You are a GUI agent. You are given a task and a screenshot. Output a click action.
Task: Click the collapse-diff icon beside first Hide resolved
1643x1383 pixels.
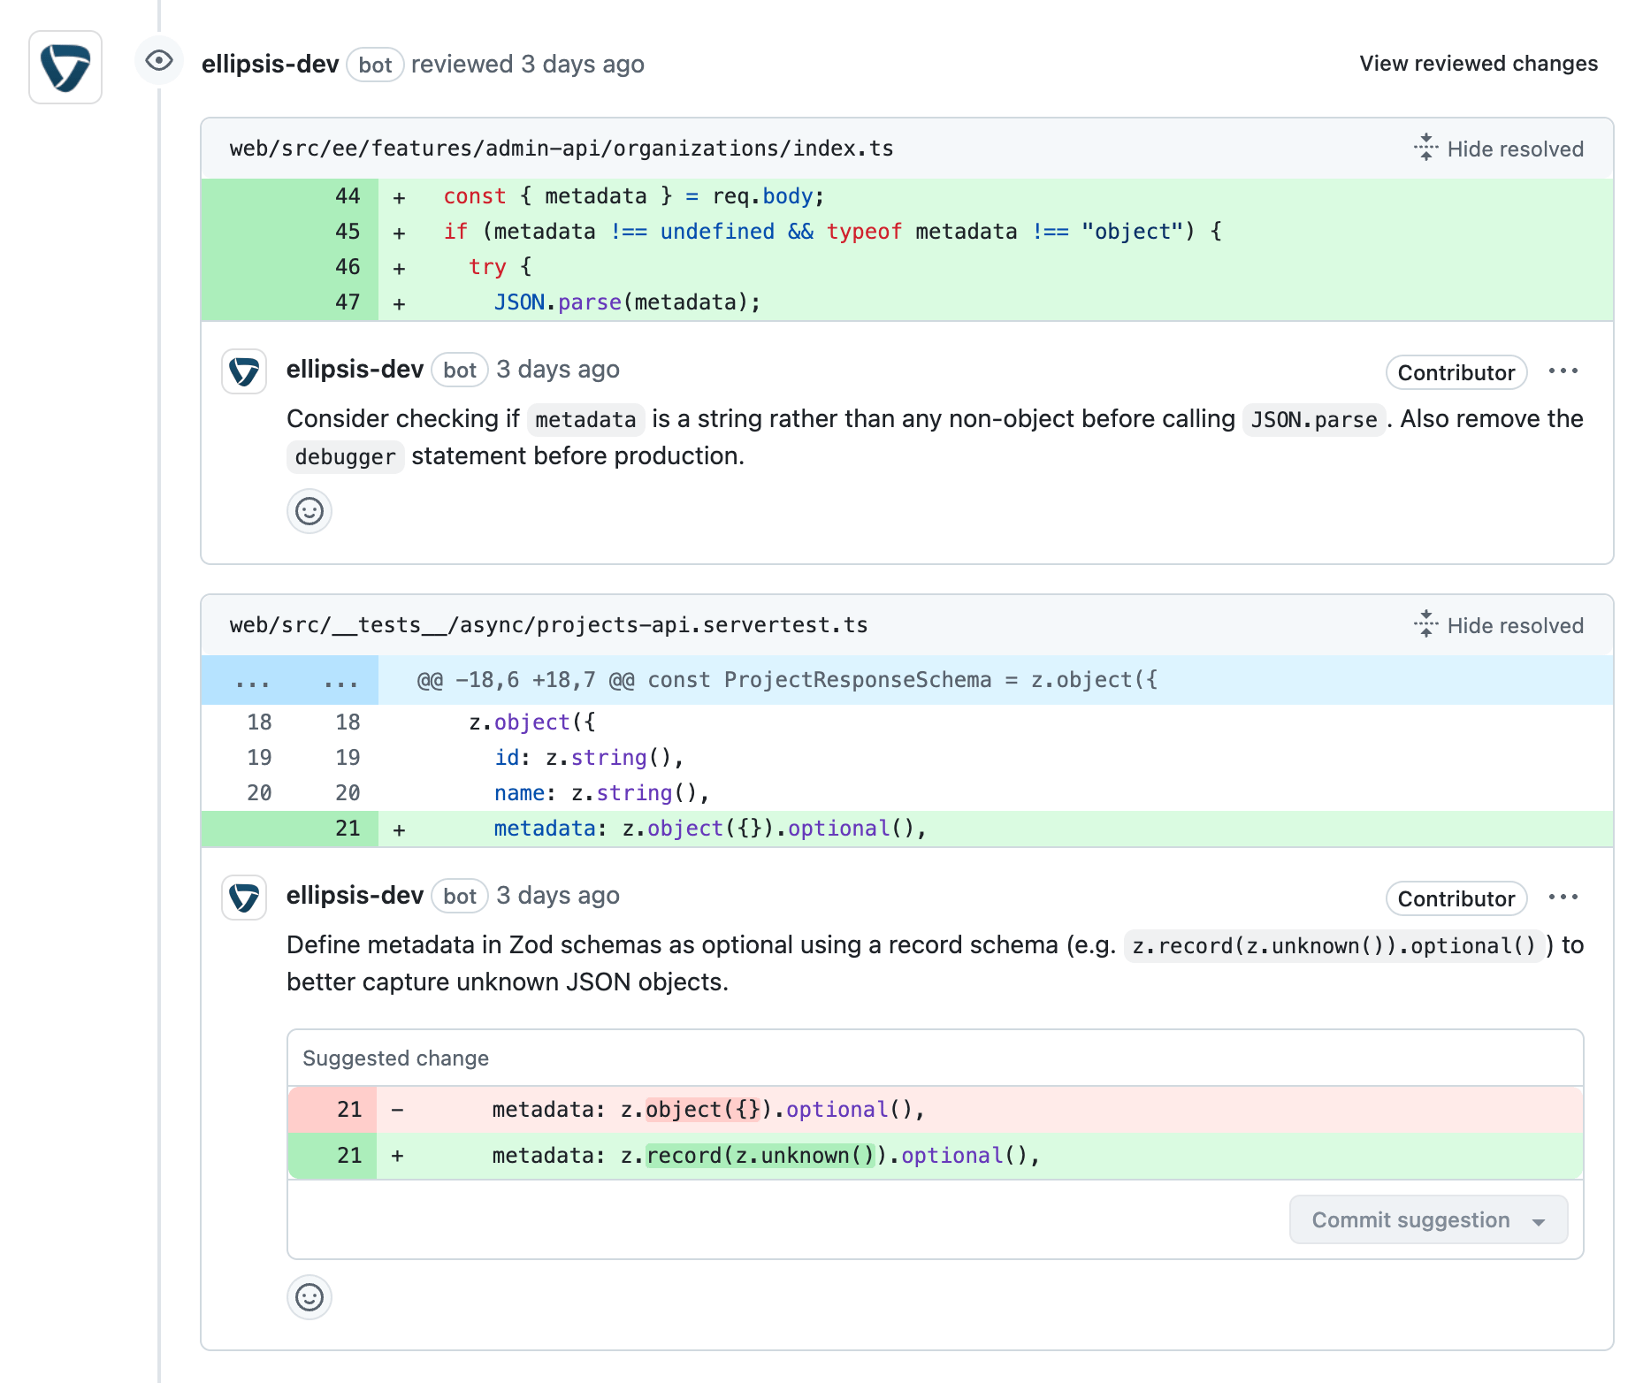pos(1426,149)
